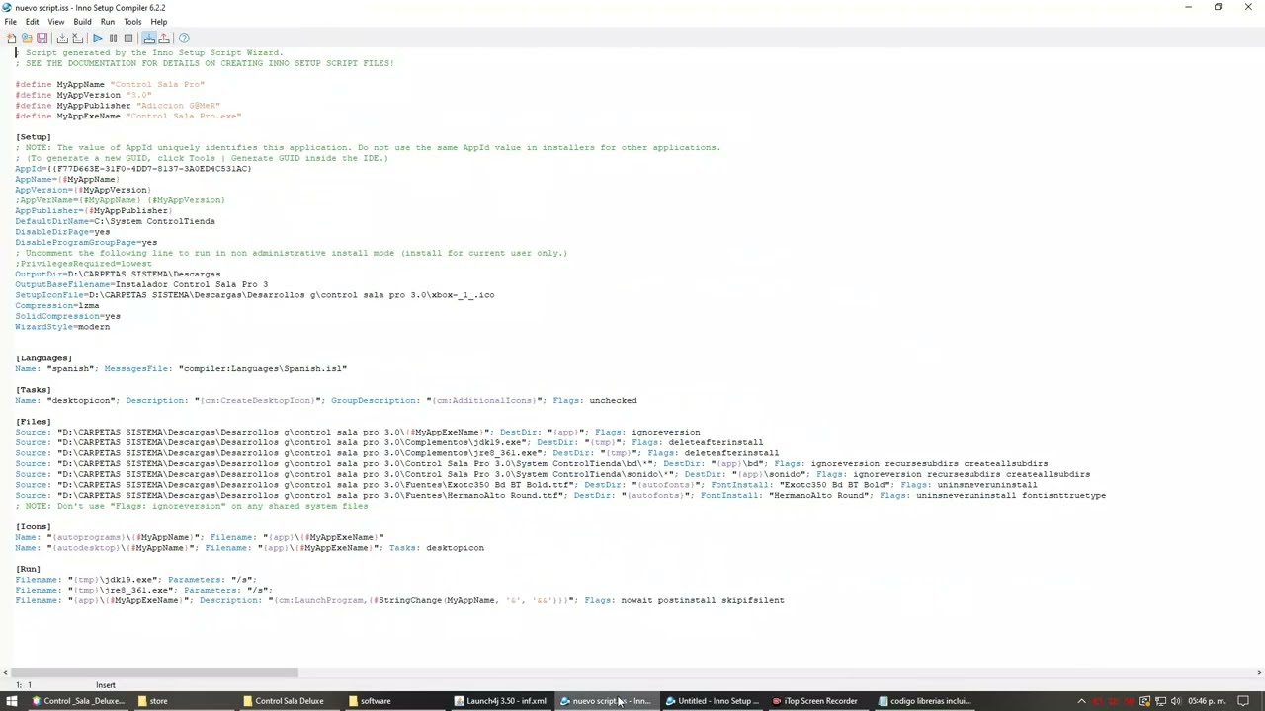Click the '#define MyAppName' line
Viewport: 1265px width, 711px height.
(x=110, y=85)
